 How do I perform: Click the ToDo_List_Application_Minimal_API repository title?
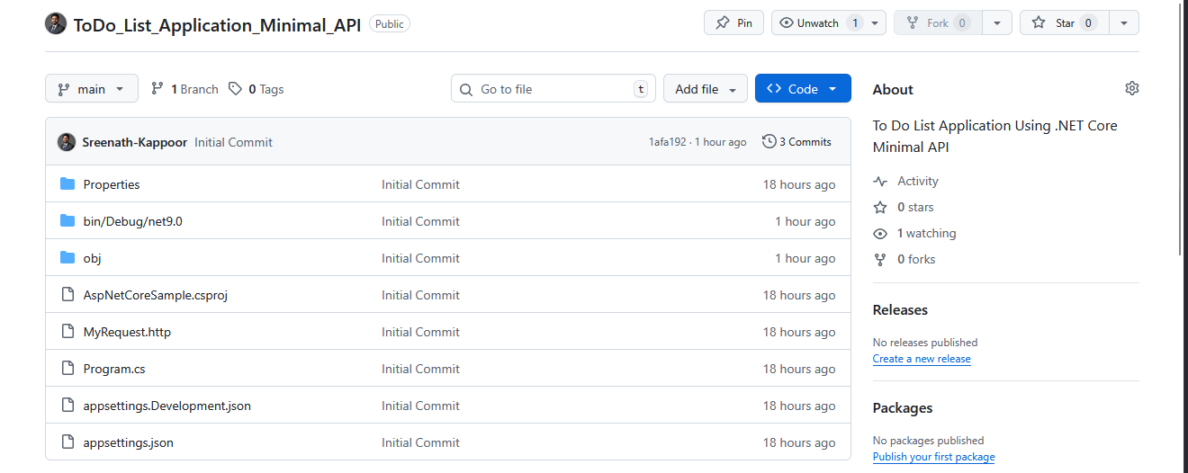tap(217, 24)
